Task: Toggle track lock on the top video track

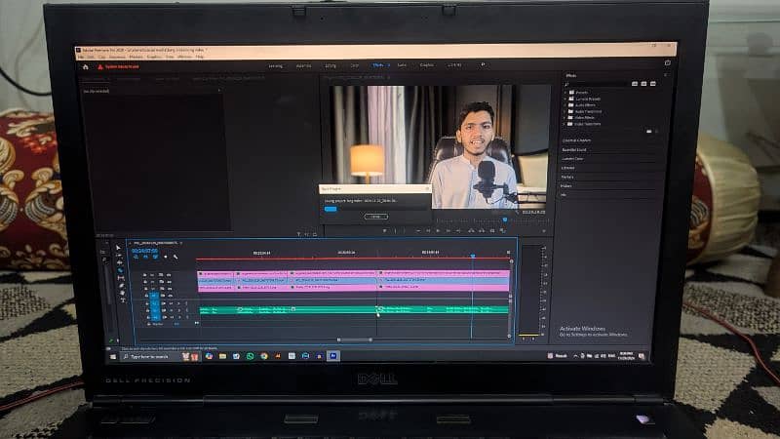Action: pos(147,275)
